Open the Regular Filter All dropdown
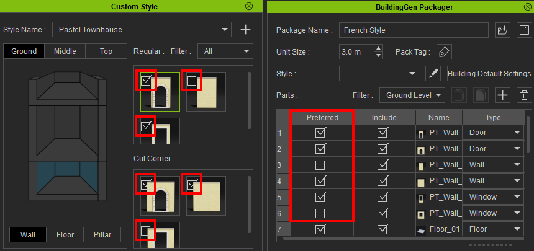534x251 pixels. tap(225, 51)
